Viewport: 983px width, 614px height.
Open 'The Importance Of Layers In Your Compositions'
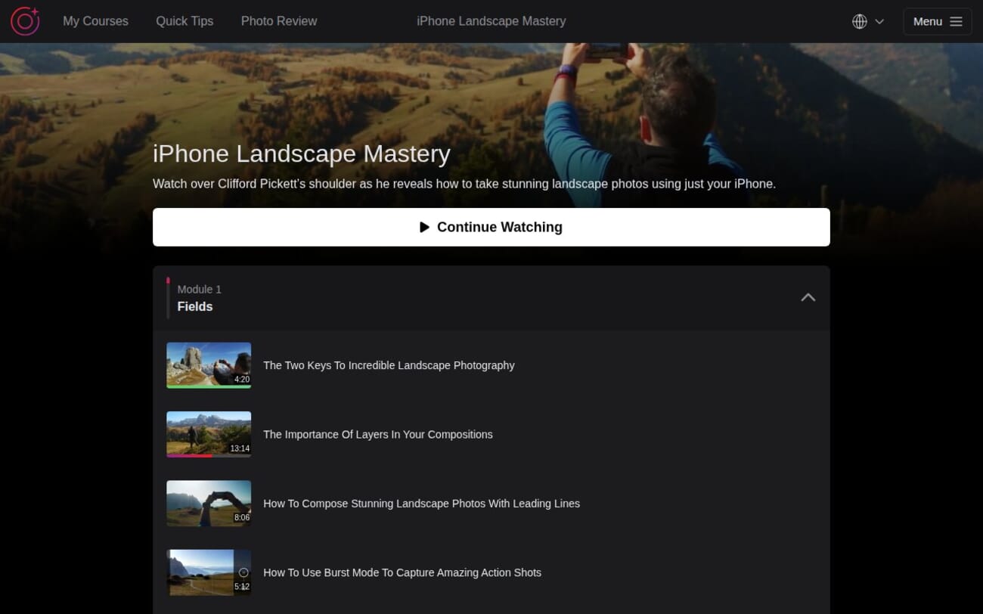pyautogui.click(x=378, y=434)
